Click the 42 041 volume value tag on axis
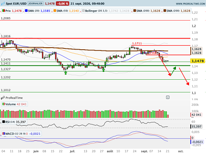The image size is (206, 154). pyautogui.click(x=196, y=115)
